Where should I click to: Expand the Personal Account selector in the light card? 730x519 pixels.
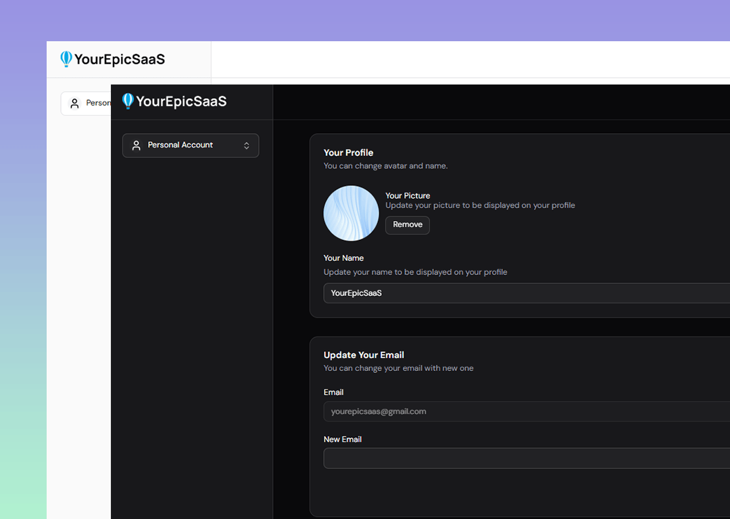tap(91, 103)
